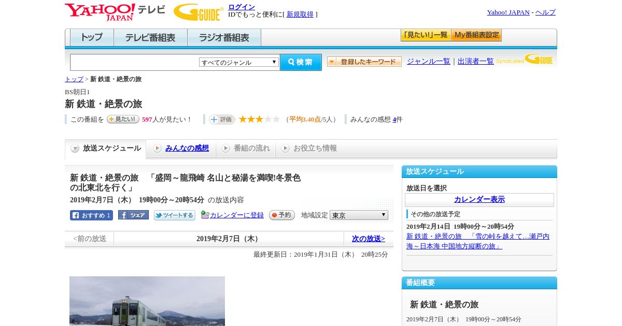Expand the 東京 region dropdown
The height and width of the screenshot is (326, 622).
[359, 215]
